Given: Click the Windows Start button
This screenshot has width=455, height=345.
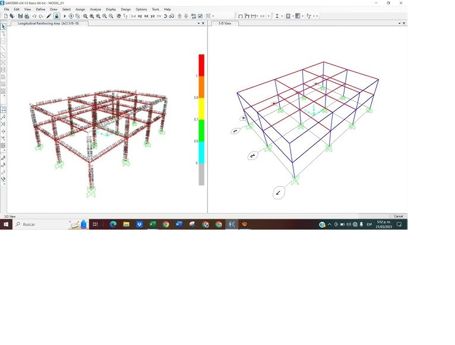Looking at the screenshot, I should pyautogui.click(x=6, y=224).
